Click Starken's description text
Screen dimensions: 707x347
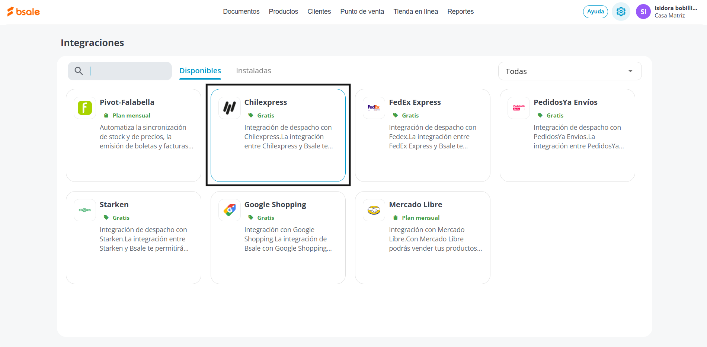coord(144,239)
